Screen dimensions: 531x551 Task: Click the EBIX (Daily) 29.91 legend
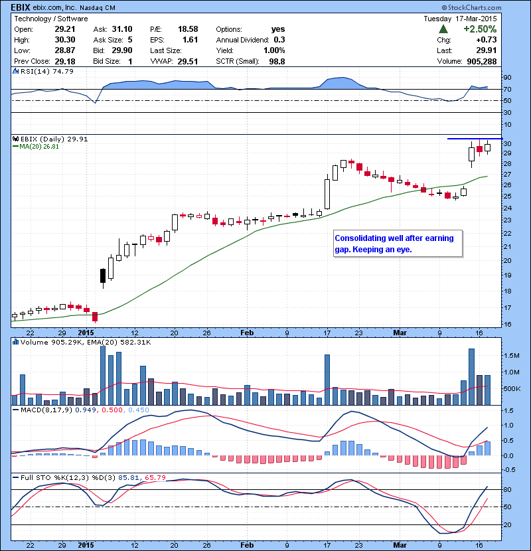(x=54, y=139)
